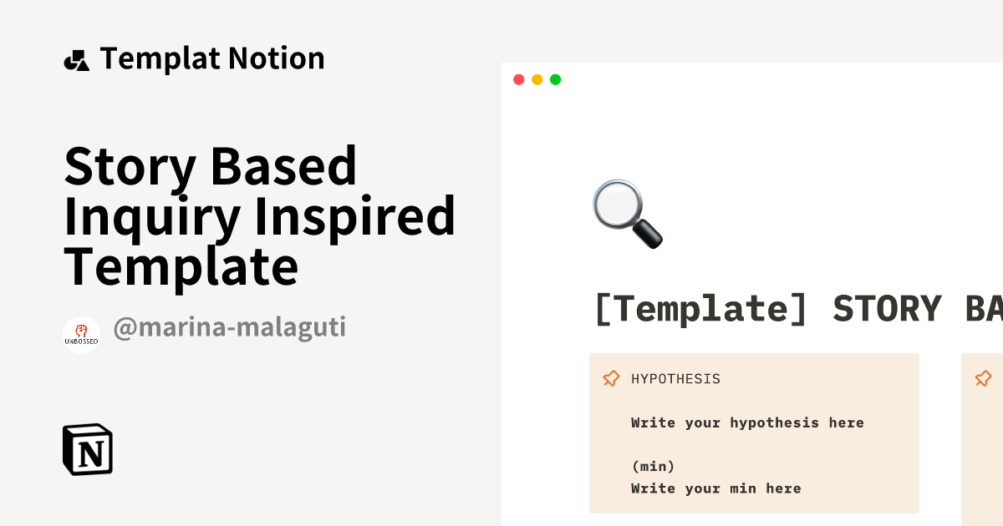Select the green traffic light dot
The image size is (1003, 526).
click(x=555, y=79)
